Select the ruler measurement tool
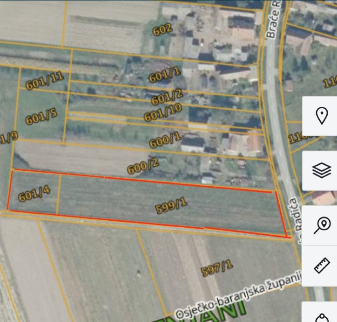The height and width of the screenshot is (322, 337). 322,266
